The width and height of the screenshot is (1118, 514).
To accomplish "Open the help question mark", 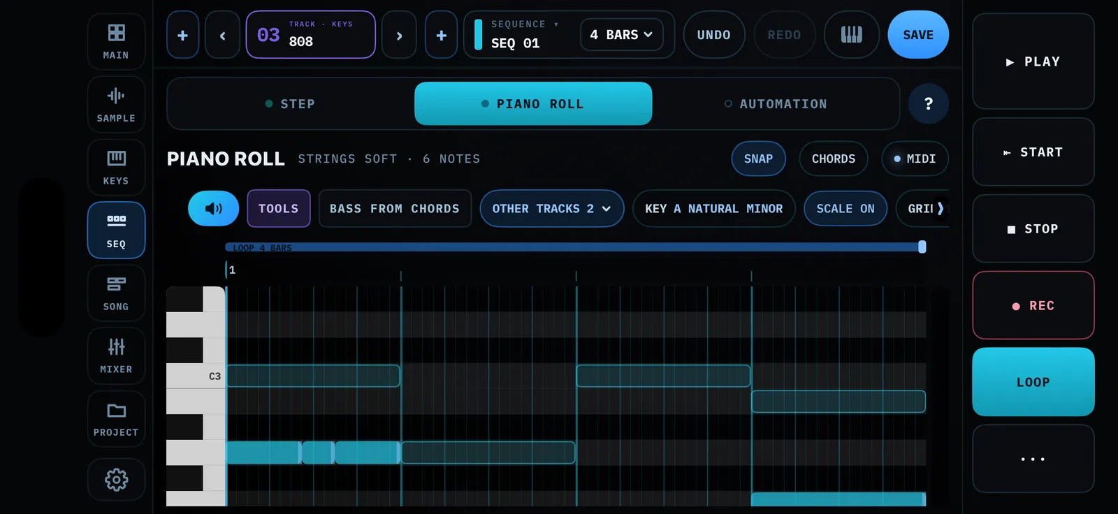I will [929, 103].
